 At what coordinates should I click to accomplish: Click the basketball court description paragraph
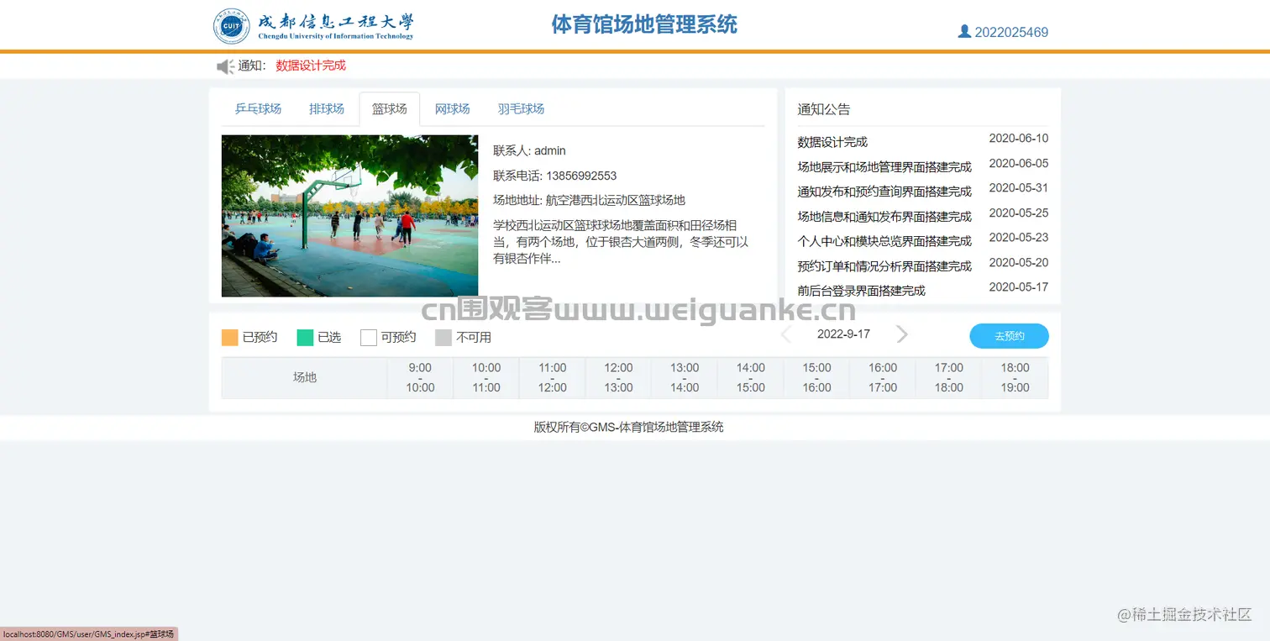pyautogui.click(x=621, y=242)
